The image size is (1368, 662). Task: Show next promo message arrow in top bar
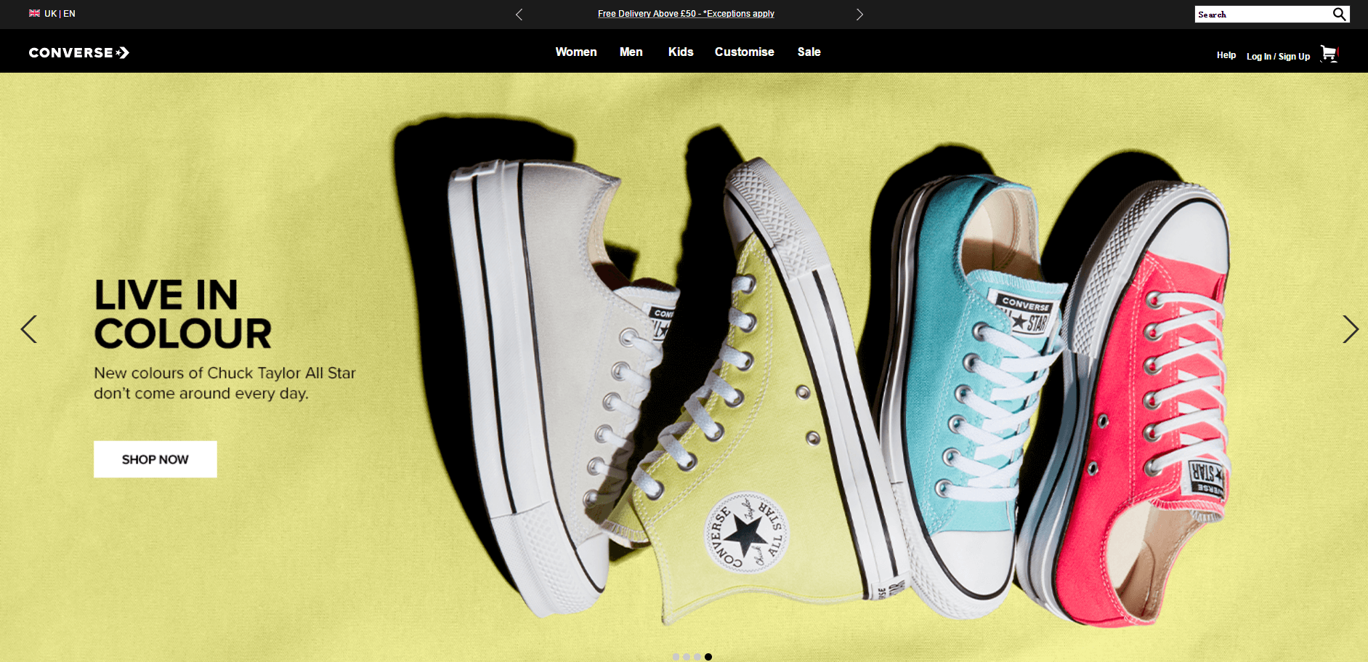click(859, 15)
